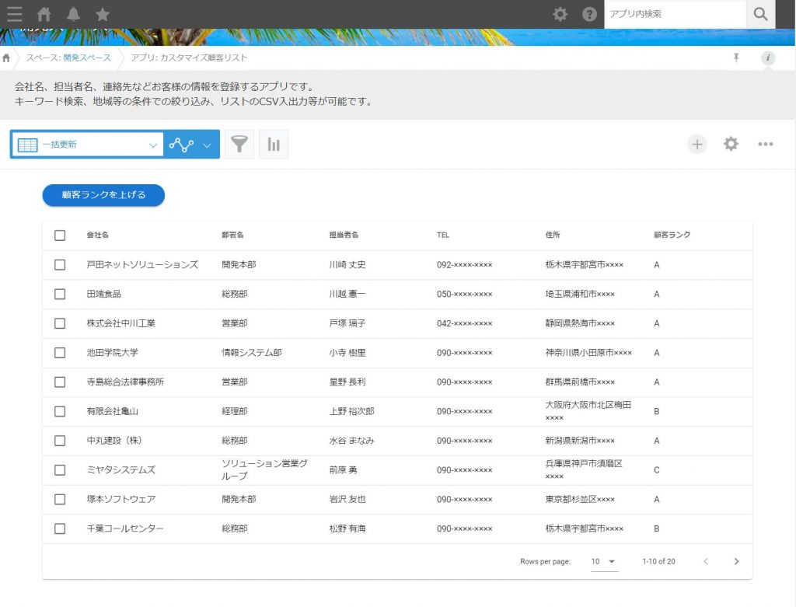The image size is (796, 607).
Task: Check the 池田学院大学 row checkbox
Action: pos(60,352)
